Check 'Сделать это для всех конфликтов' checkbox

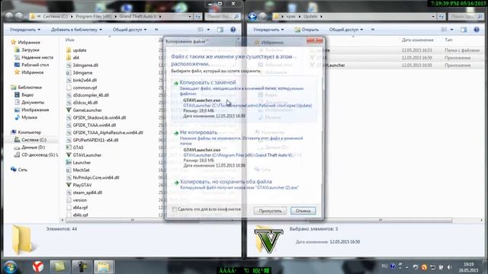[x=175, y=209]
